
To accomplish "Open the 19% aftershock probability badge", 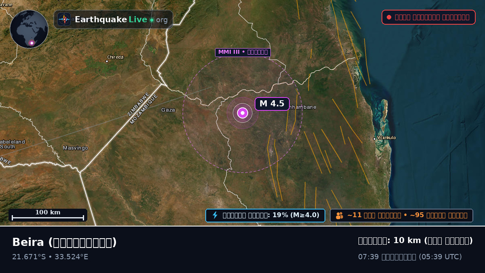I will 265,215.
